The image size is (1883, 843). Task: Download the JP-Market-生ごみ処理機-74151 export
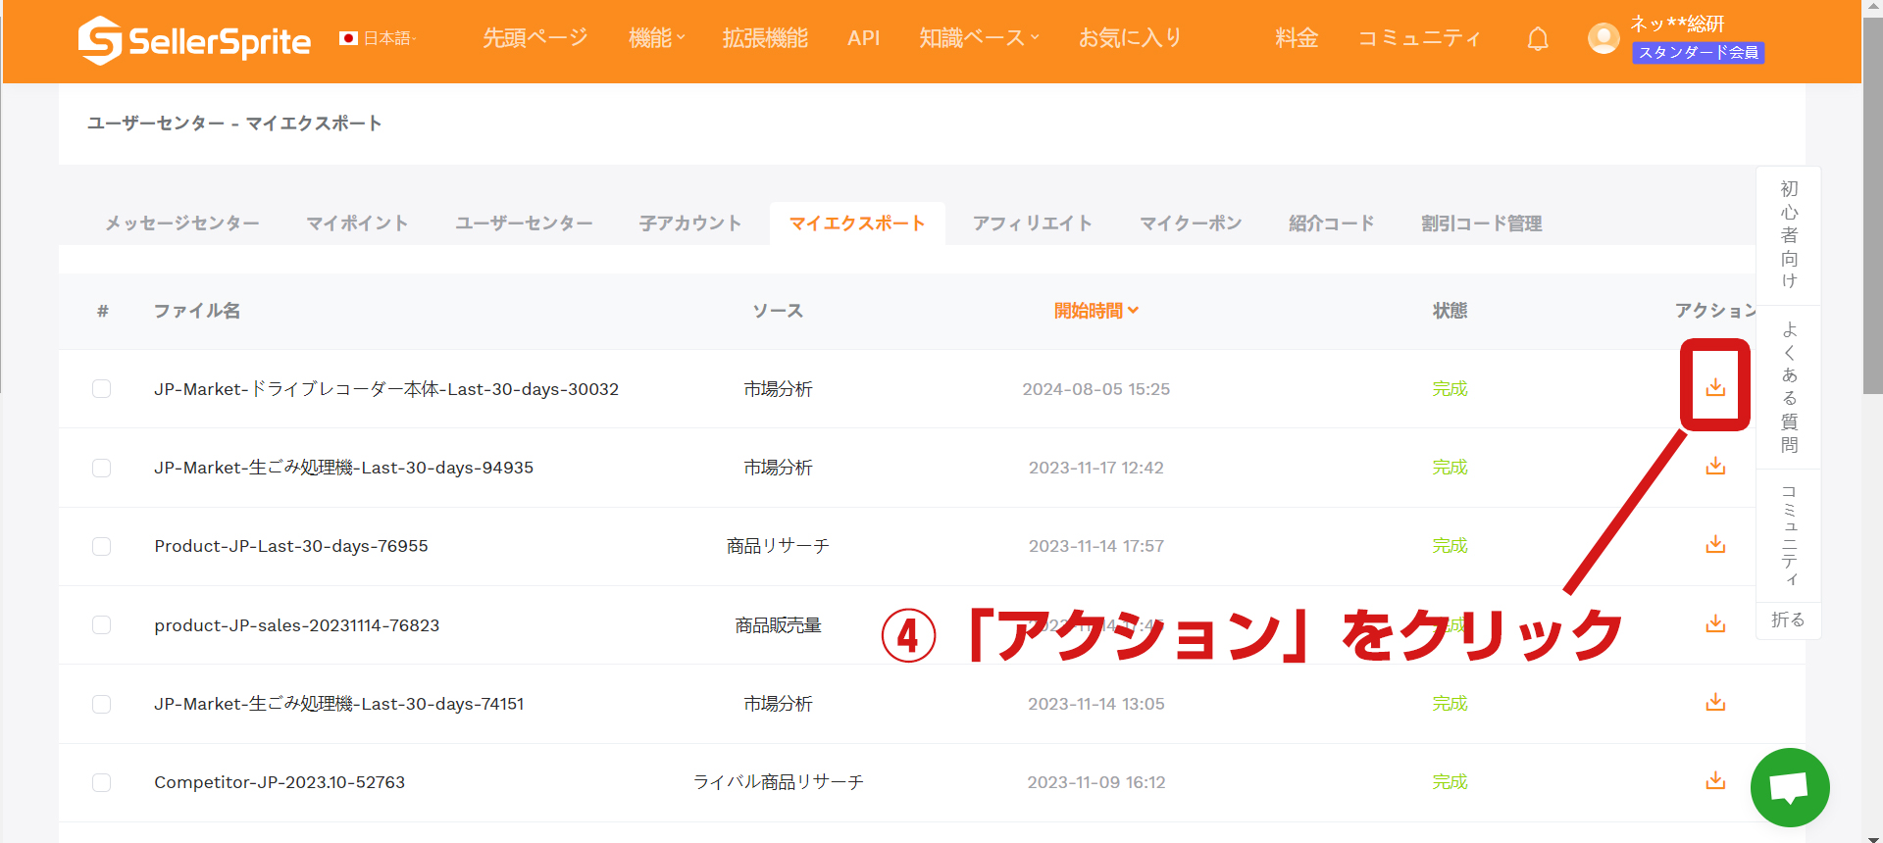coord(1715,702)
